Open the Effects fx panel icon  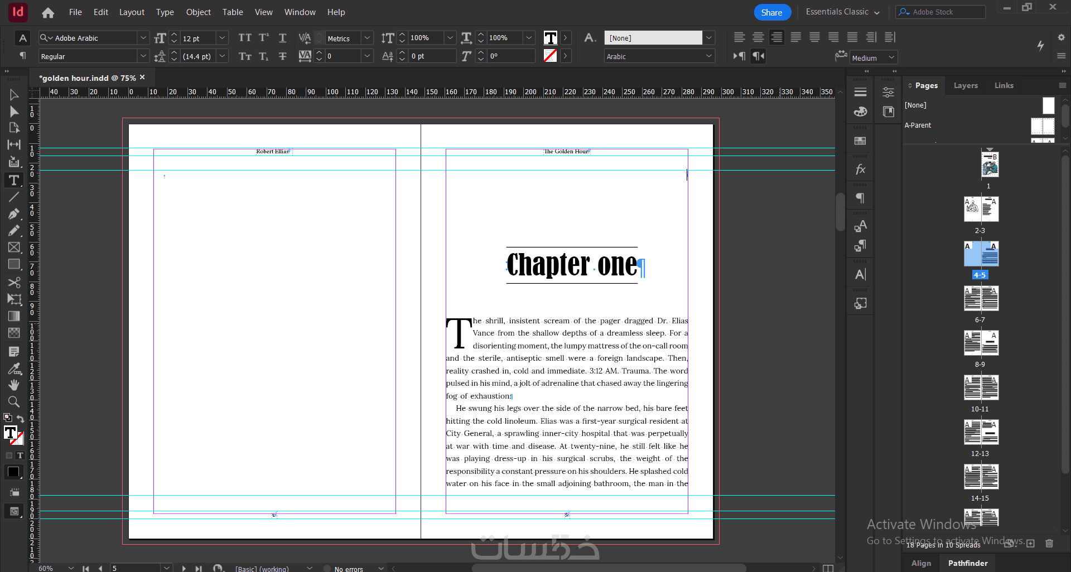(860, 169)
